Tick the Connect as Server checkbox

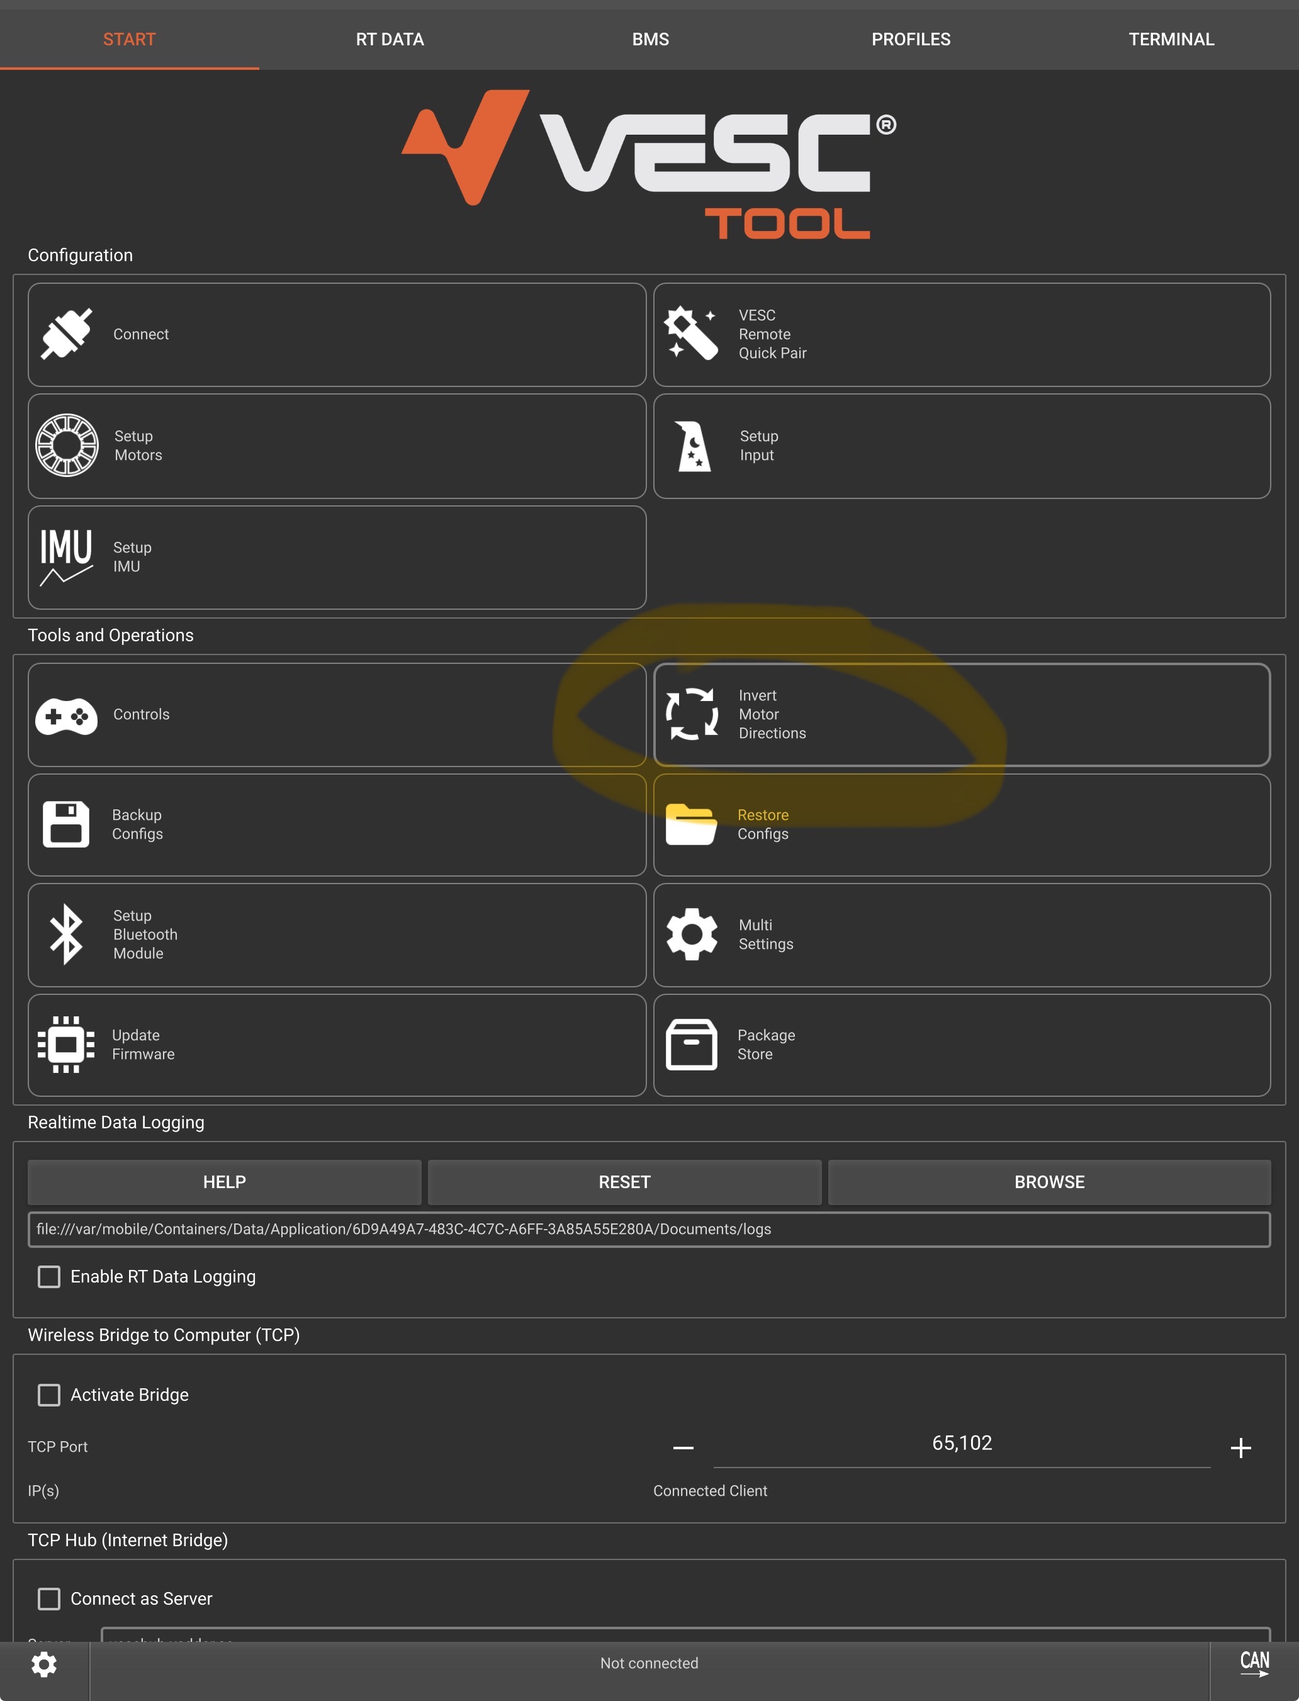coord(50,1598)
